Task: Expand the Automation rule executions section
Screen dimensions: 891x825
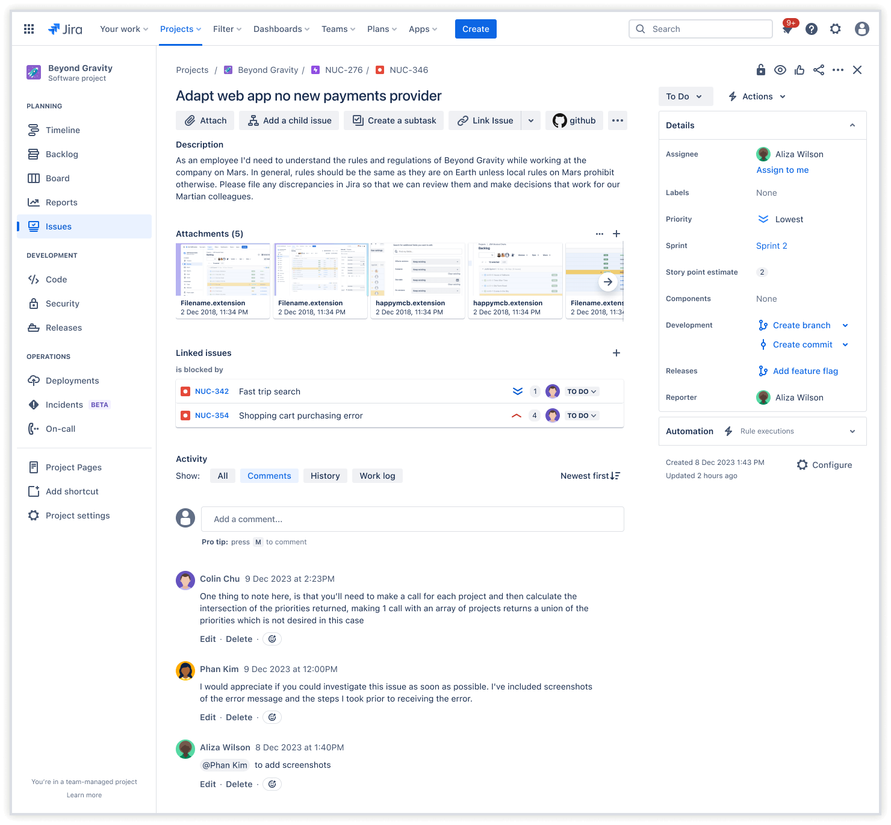Action: 852,431
